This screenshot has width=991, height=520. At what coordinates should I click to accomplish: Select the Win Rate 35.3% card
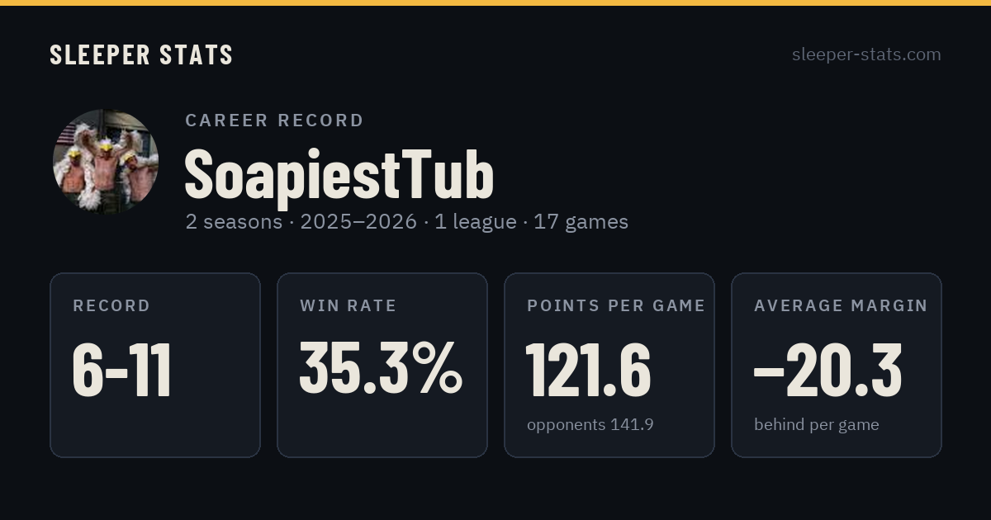point(382,365)
